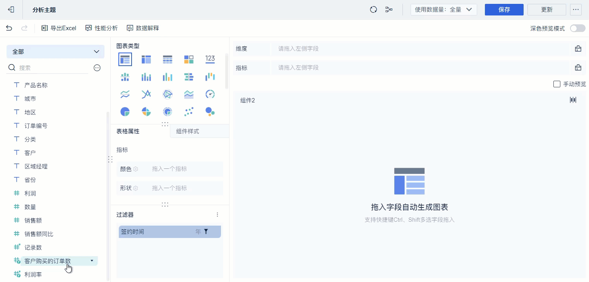589x282 pixels.
Task: Click the filter funnel on 签约时间
Action: click(x=206, y=232)
